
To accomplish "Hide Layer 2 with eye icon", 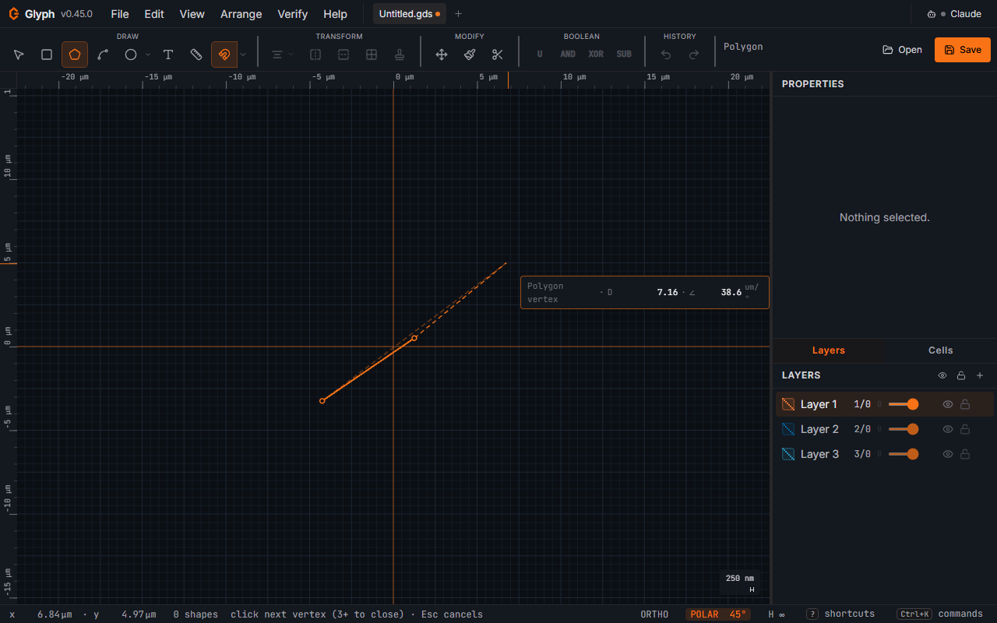I will click(x=948, y=429).
